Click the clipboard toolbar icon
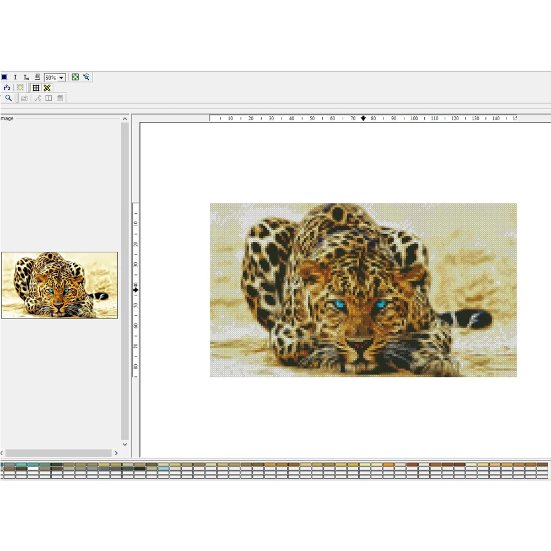The image size is (551, 551). [x=37, y=77]
